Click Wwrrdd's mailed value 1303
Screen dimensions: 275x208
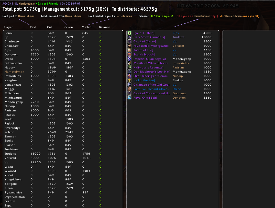click(x=86, y=171)
